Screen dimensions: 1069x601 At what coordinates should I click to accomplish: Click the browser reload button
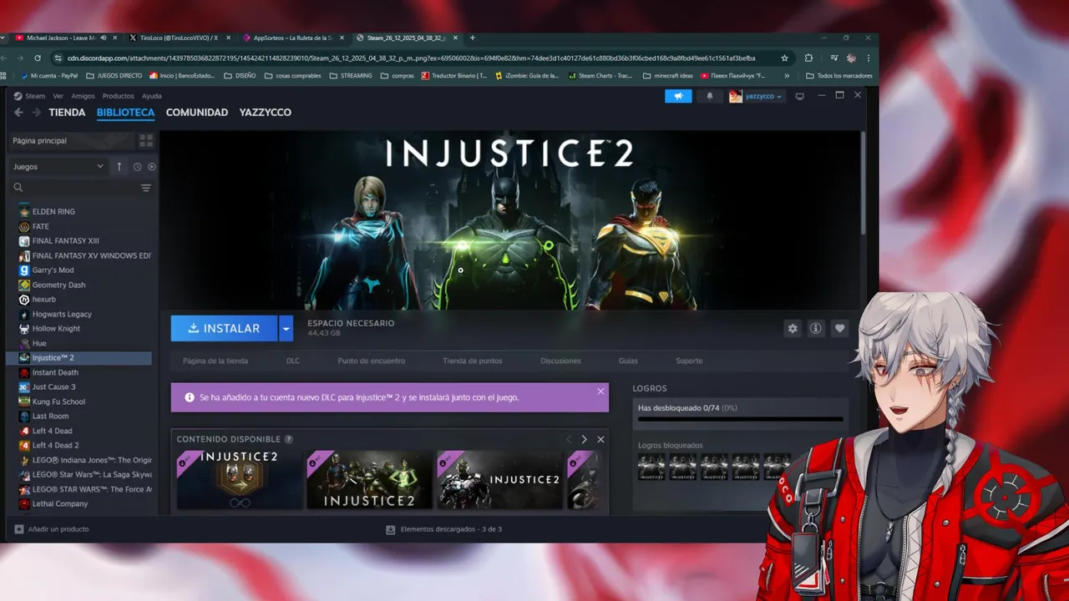coord(38,58)
